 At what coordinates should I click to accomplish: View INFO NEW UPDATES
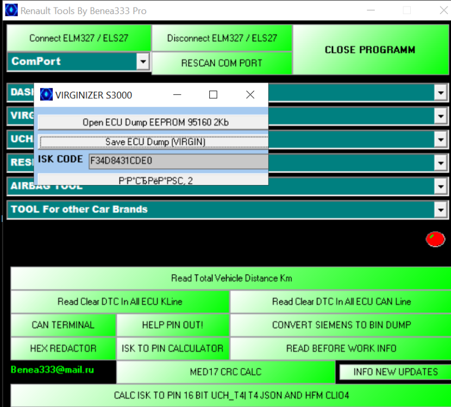396,372
